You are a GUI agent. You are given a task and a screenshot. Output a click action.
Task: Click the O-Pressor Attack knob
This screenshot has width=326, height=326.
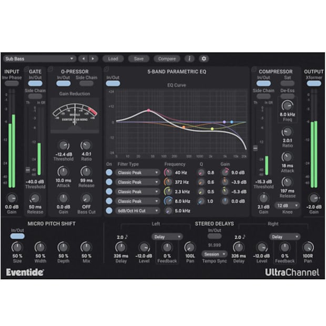(x=64, y=172)
